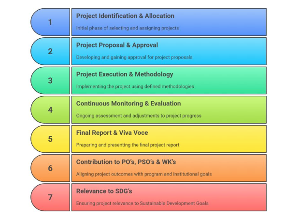
Task: Click the Final Report & Viva Voce heading
Action: click(112, 133)
